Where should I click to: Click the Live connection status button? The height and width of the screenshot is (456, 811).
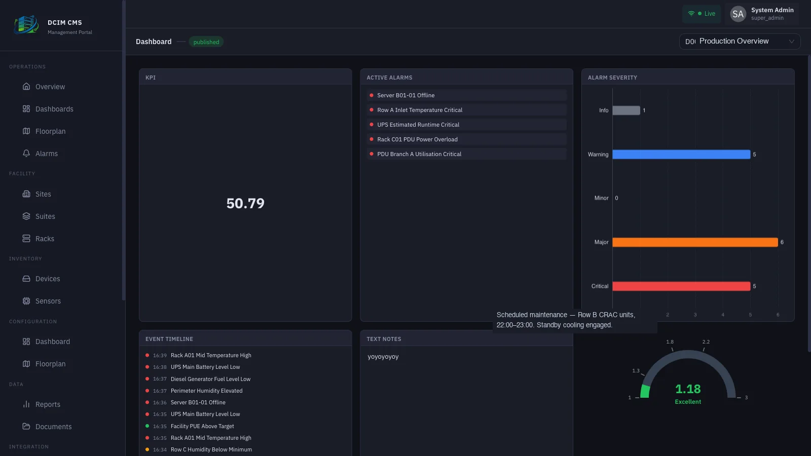[x=702, y=14]
